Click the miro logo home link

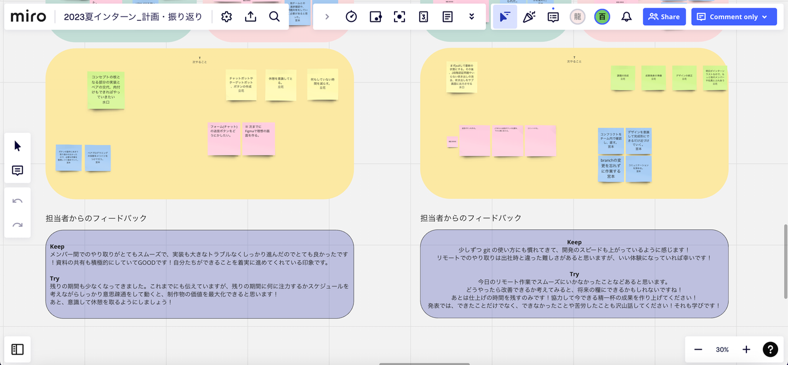(28, 17)
